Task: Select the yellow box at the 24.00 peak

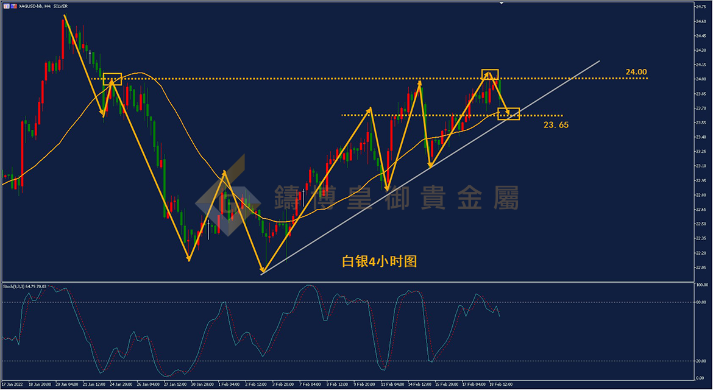Action: pyautogui.click(x=490, y=74)
